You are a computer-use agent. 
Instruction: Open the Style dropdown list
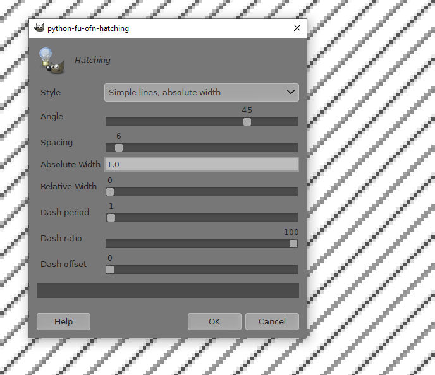point(202,92)
